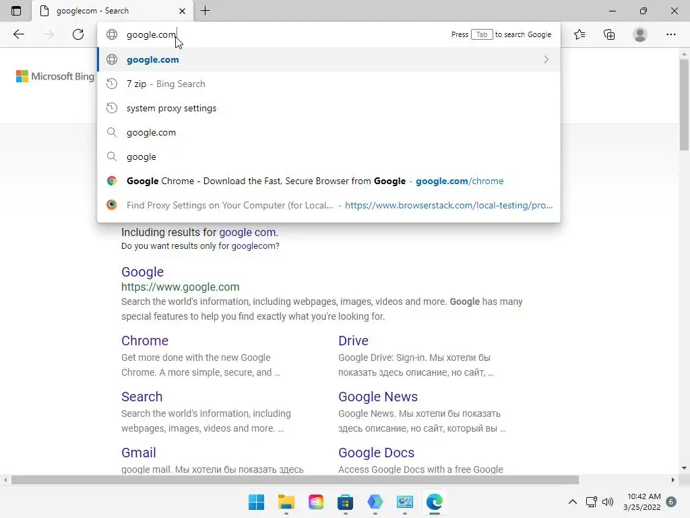This screenshot has width=690, height=518.
Task: Click the scroll down arrow
Action: coord(684,468)
